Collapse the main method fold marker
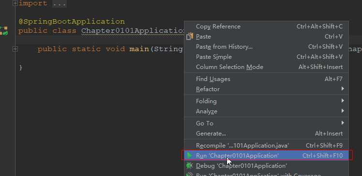Viewport: 362px width, 176px height. coord(15,49)
